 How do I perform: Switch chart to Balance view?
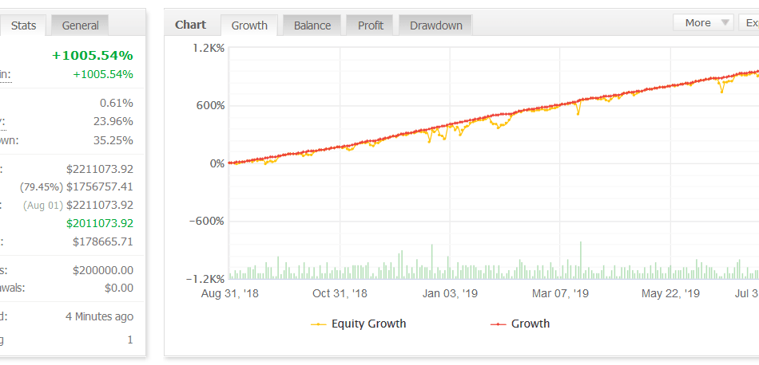(x=312, y=26)
